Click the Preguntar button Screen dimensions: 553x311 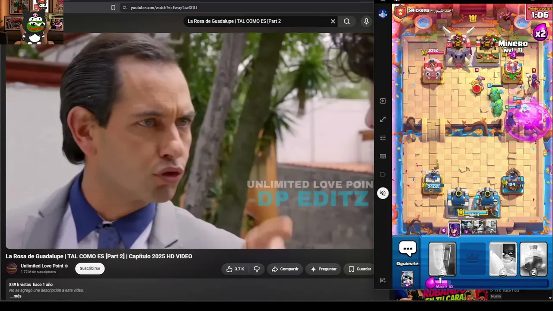[323, 269]
